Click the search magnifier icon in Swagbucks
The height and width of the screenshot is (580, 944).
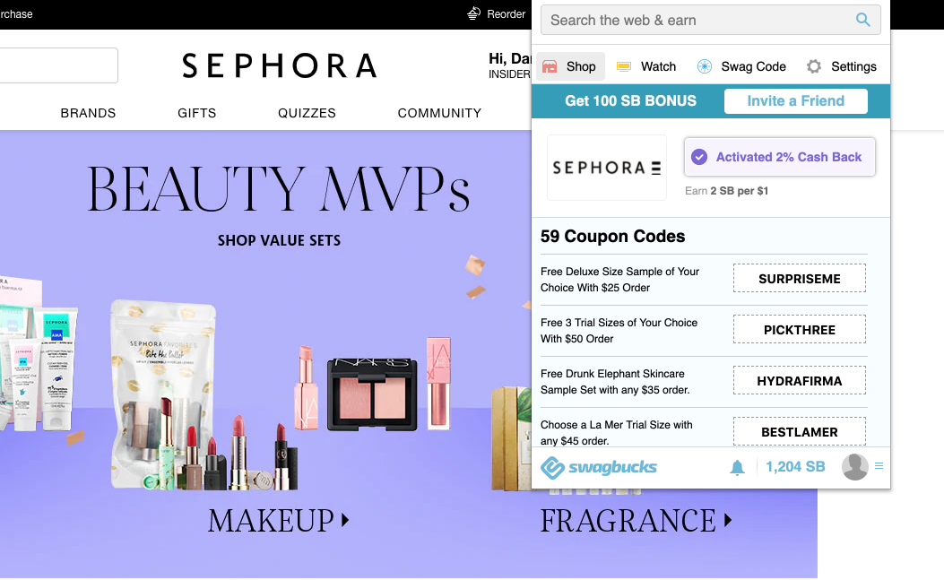coord(862,20)
